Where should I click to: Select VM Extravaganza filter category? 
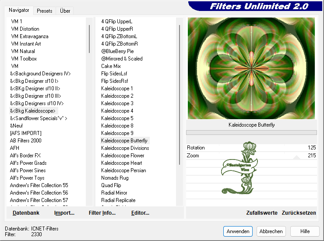pos(30,36)
